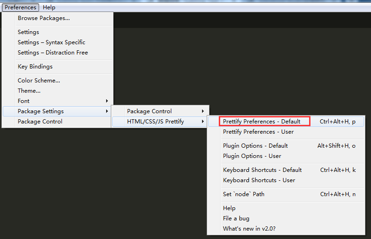The image size is (371, 239).
Task: Click arrow beside Package Control submenu item
Action: pos(203,111)
